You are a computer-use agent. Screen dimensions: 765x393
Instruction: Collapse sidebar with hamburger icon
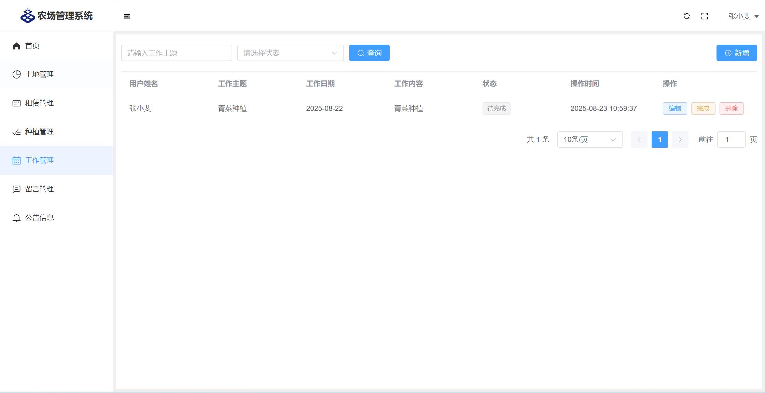pyautogui.click(x=127, y=16)
